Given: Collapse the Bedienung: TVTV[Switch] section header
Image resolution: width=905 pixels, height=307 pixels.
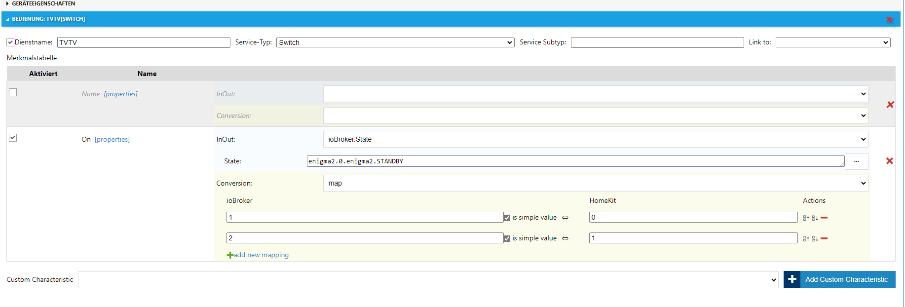Looking at the screenshot, I should (x=48, y=19).
